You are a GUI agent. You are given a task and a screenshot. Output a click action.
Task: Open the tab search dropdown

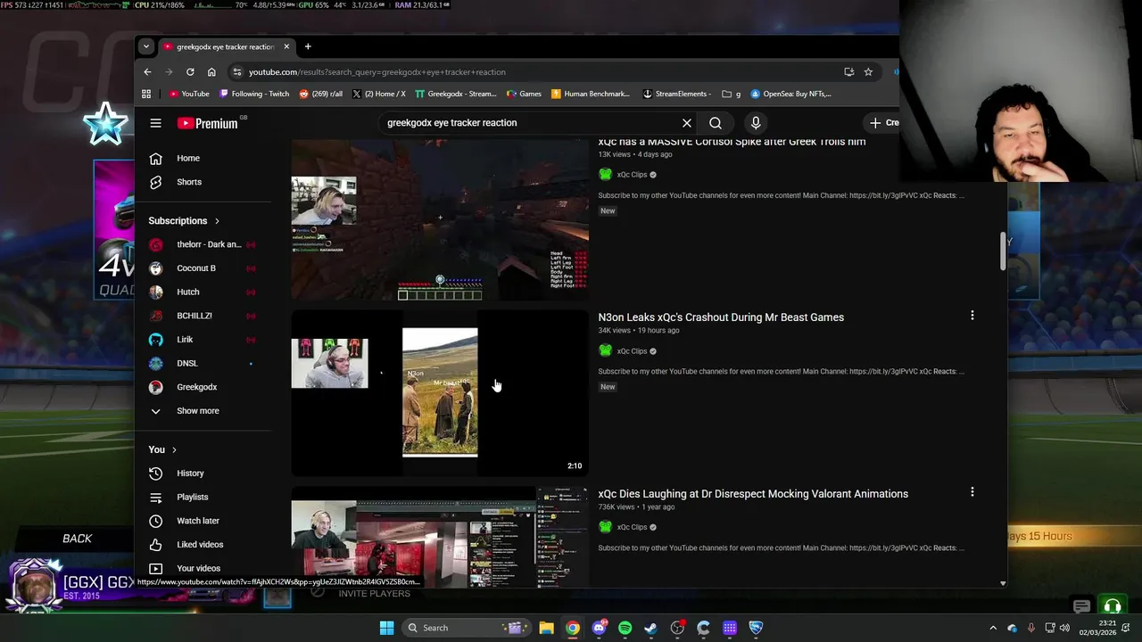click(146, 46)
